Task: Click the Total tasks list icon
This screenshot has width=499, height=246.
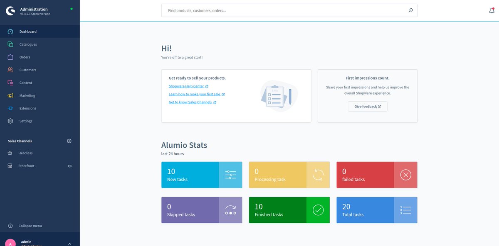Action: (406, 210)
